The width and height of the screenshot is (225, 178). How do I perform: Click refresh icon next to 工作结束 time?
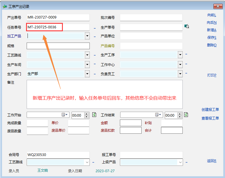click(186, 115)
